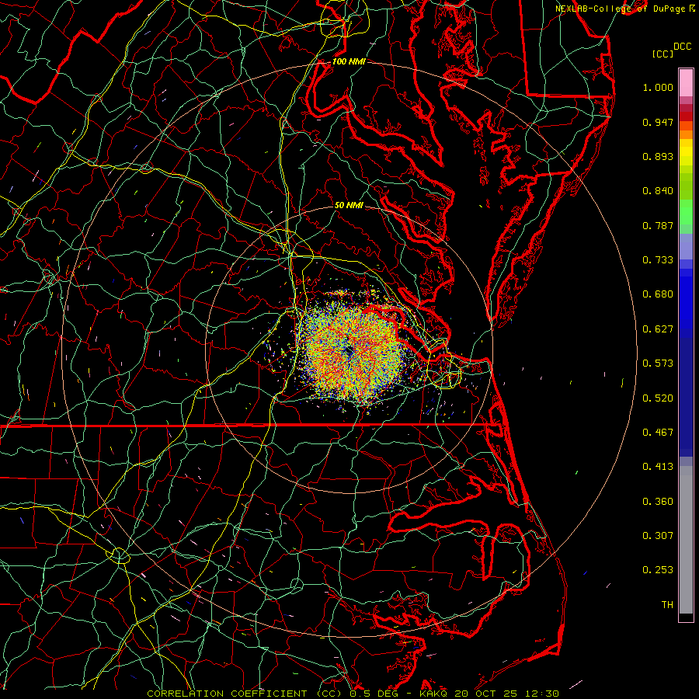Screen dimensions: 699x699
Task: Click the 0.787 scale value
Action: pos(658,225)
